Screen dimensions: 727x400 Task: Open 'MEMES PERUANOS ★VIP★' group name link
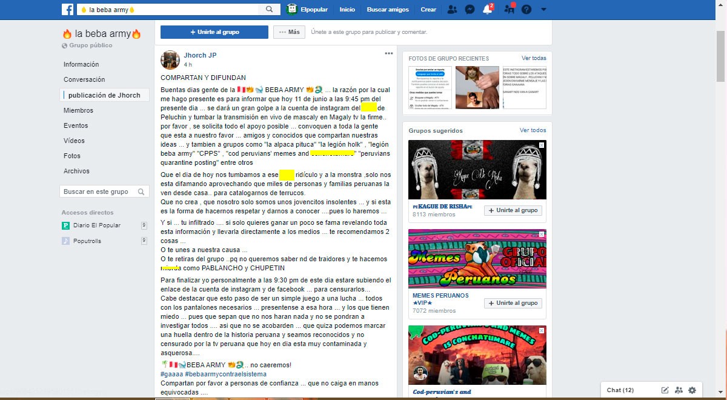coord(440,299)
